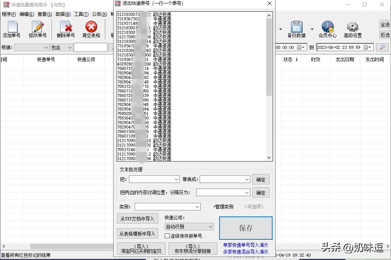The height and width of the screenshot is (260, 391).
Task: Enable 连续保存新单号 checkbox
Action: [167, 236]
